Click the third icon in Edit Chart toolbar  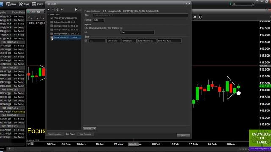point(57,10)
